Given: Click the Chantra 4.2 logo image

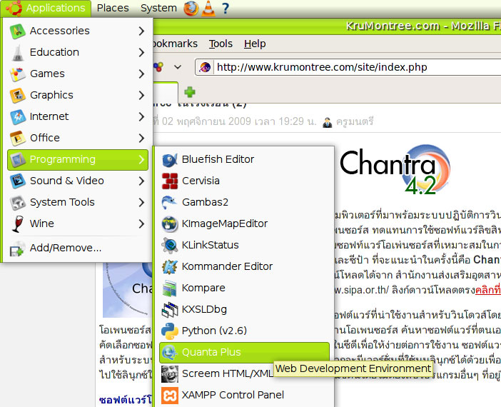Looking at the screenshot, I should pyautogui.click(x=395, y=171).
